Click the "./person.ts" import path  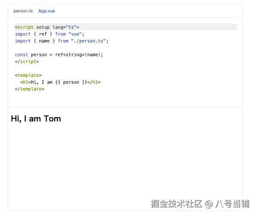(x=88, y=41)
